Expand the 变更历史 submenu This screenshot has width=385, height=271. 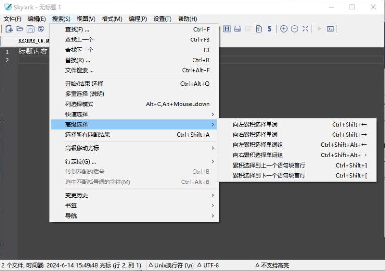pos(134,195)
